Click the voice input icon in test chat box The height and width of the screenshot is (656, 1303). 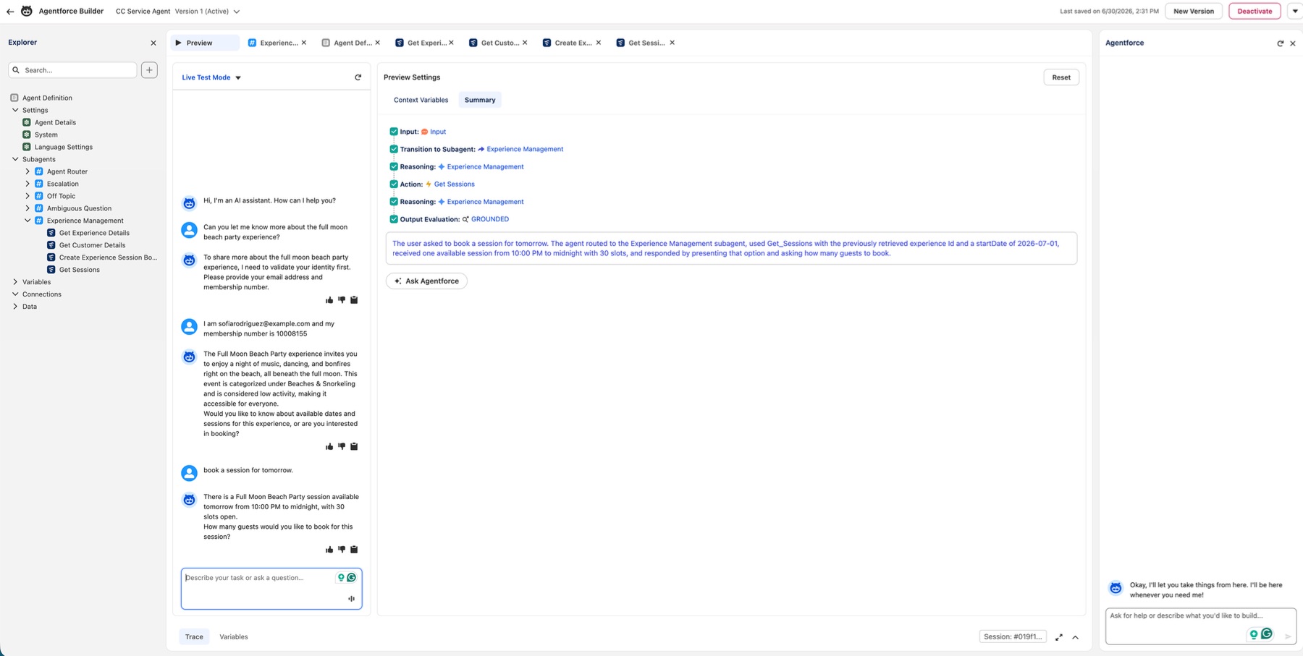(351, 599)
